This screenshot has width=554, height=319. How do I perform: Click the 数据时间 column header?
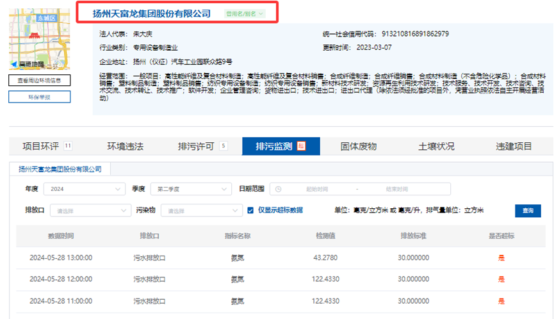(61, 236)
